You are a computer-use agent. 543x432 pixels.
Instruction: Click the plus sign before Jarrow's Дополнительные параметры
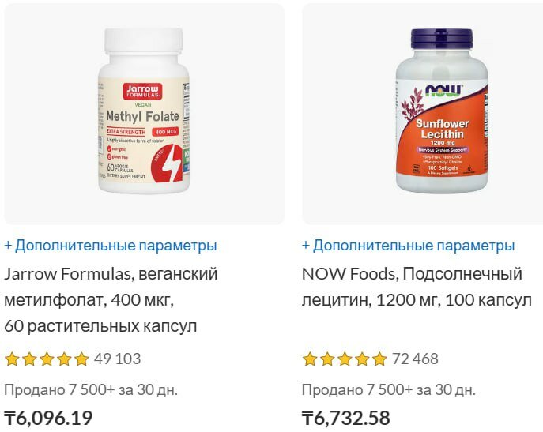pyautogui.click(x=8, y=246)
